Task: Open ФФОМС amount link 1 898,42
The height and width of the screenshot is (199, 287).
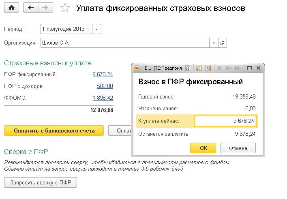Action: (x=103, y=98)
